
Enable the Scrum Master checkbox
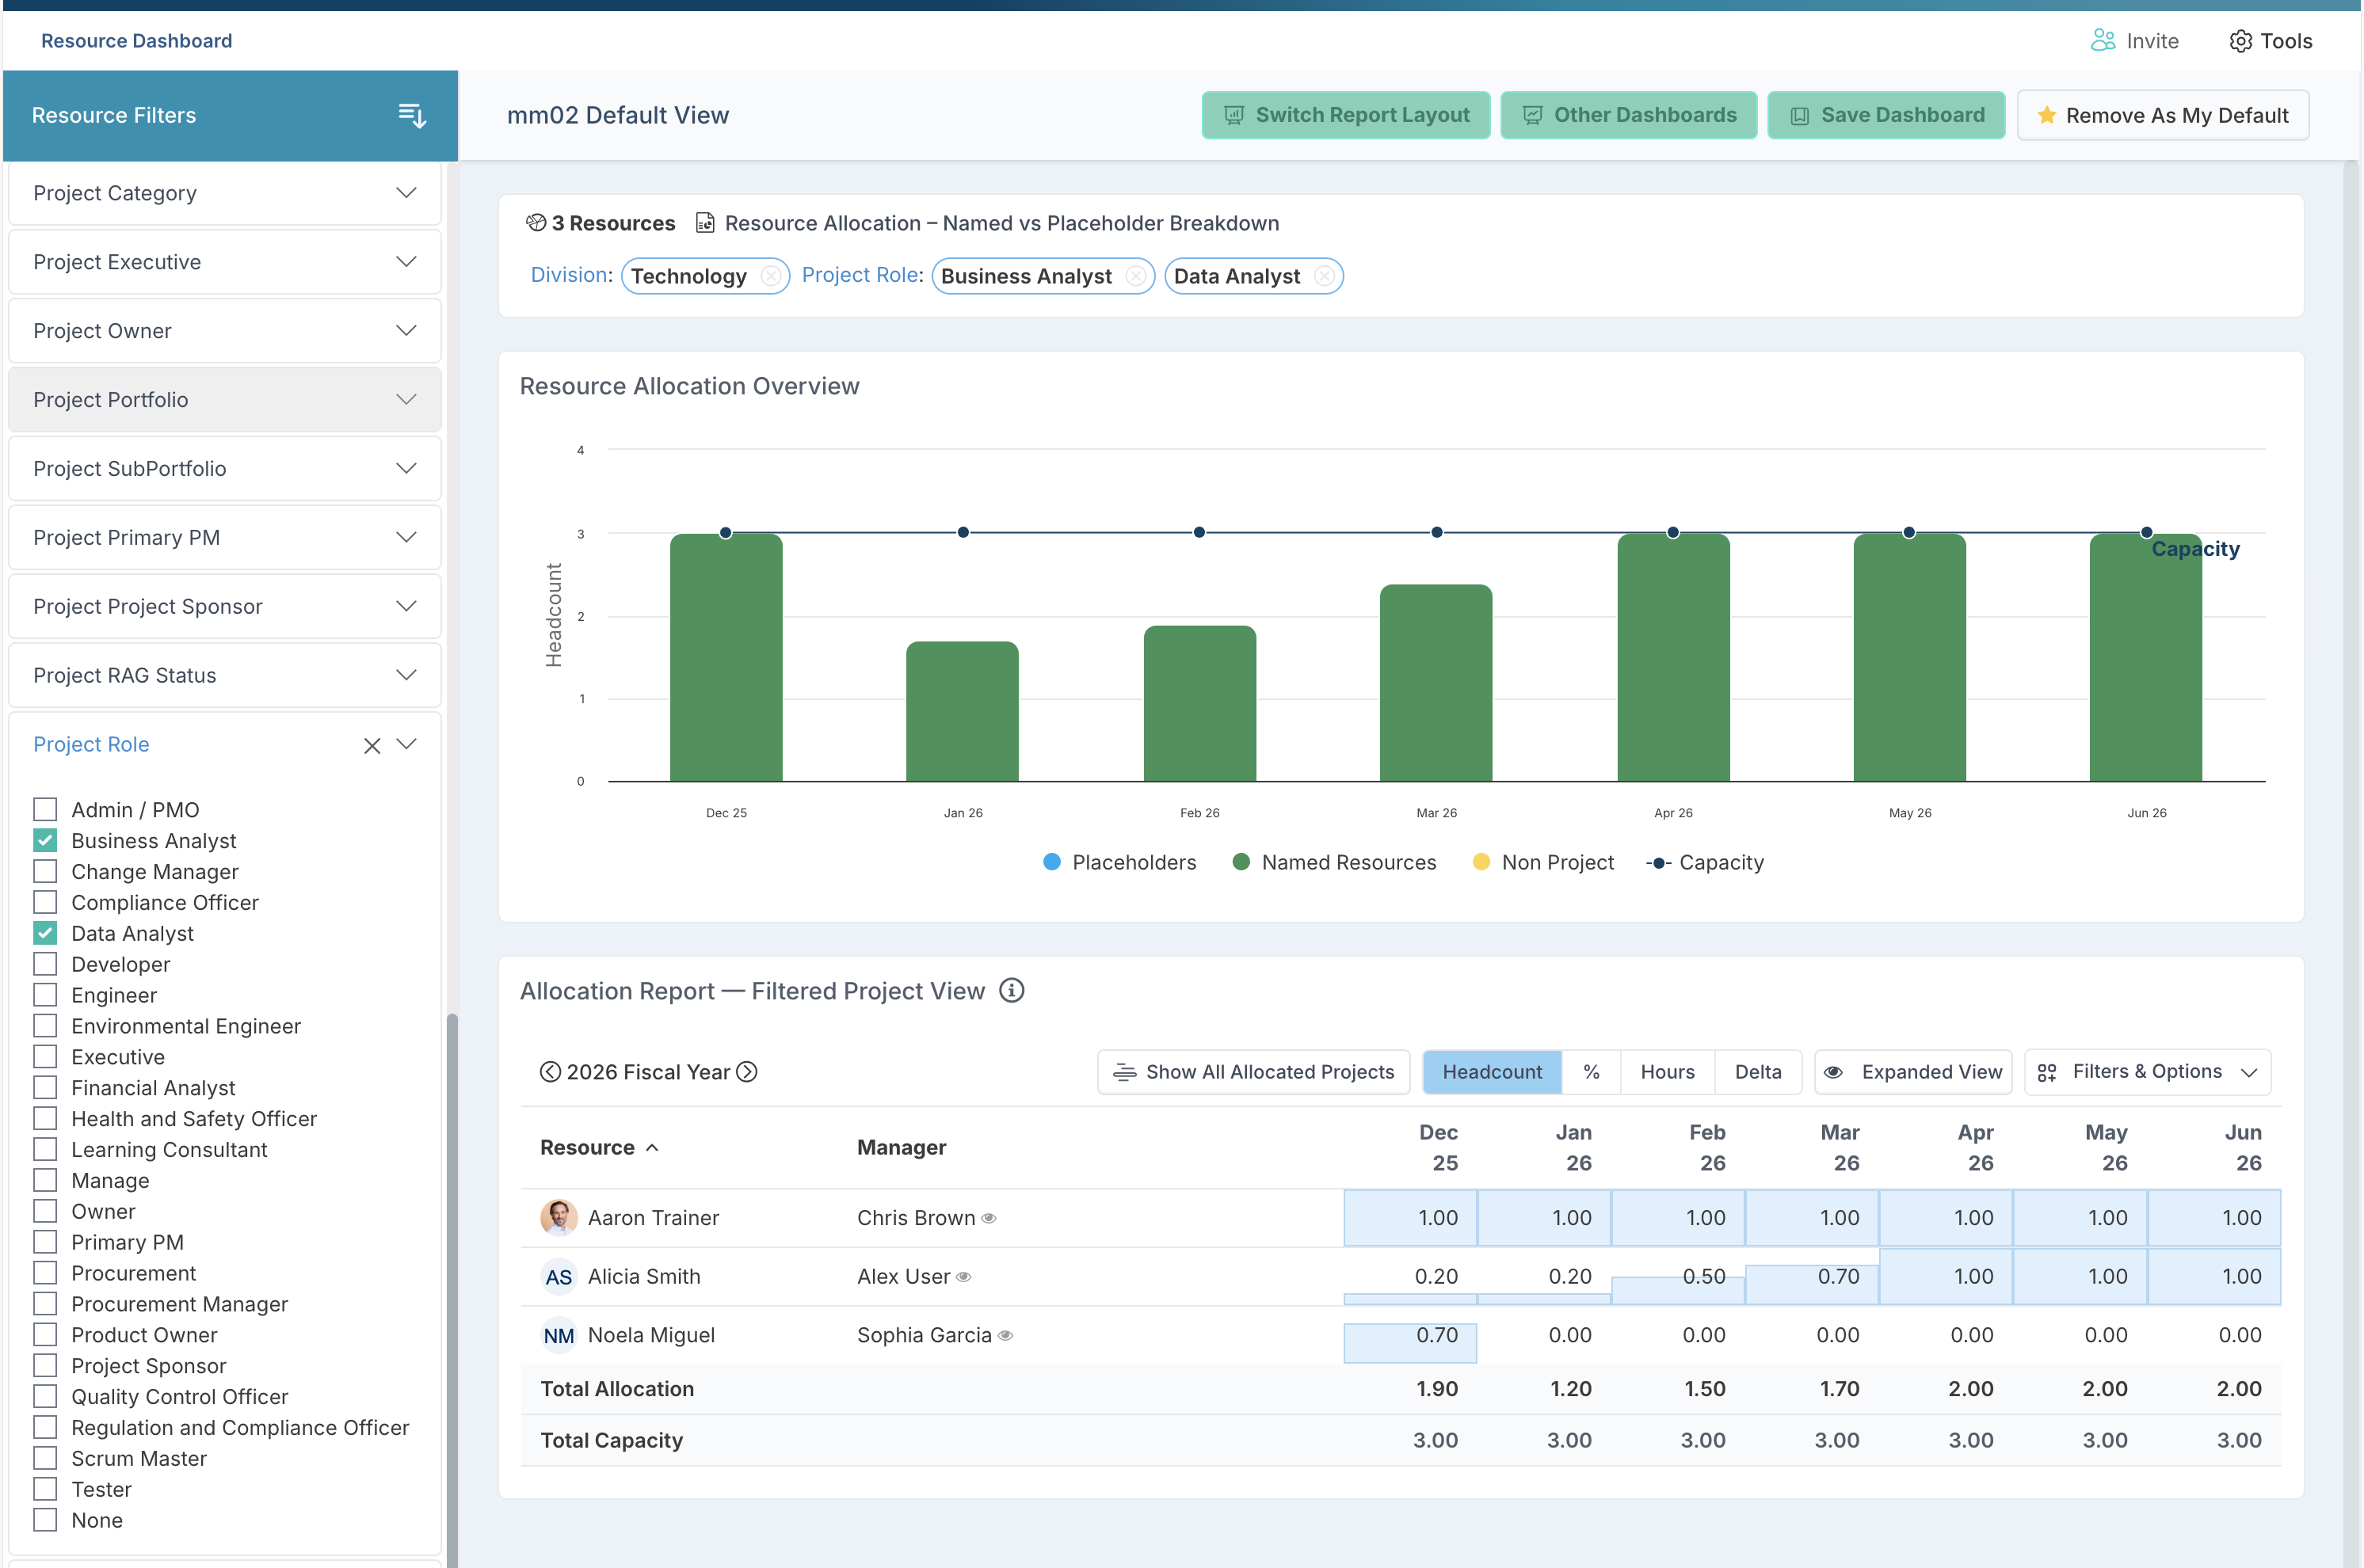45,1458
